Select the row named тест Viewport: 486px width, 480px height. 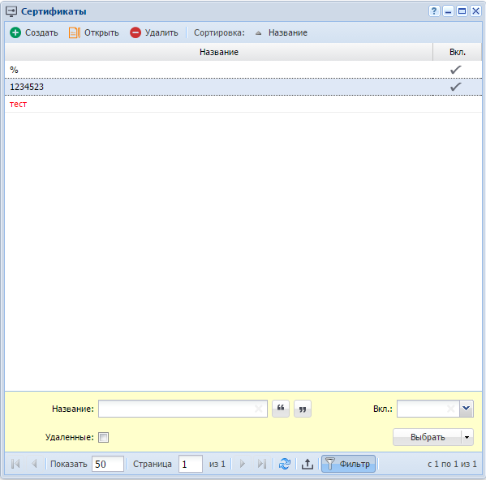pos(243,104)
